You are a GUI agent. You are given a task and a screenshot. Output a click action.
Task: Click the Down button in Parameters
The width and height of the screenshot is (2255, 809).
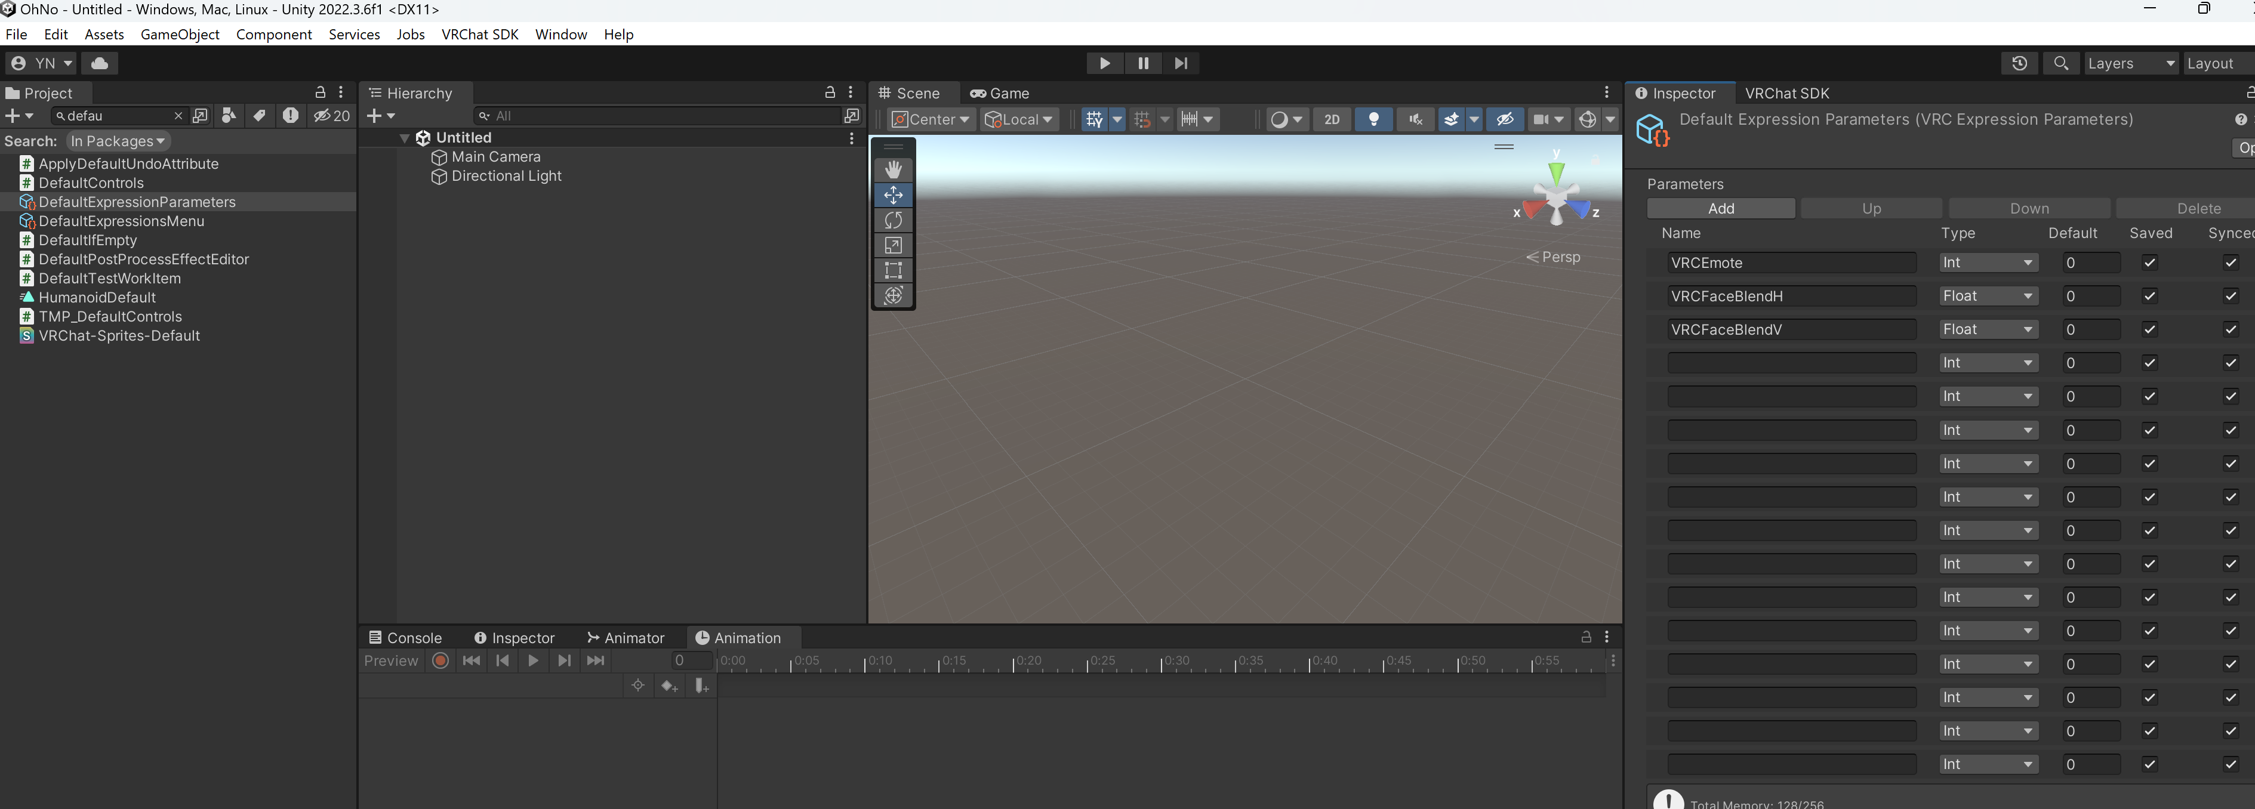coord(2028,208)
